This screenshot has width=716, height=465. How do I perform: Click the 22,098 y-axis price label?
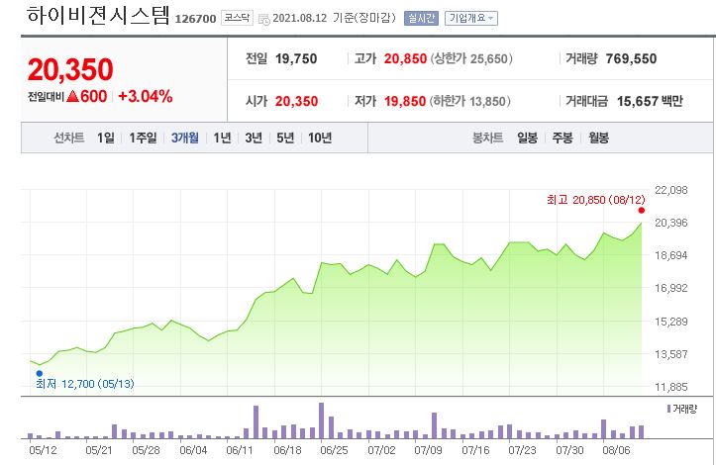670,190
